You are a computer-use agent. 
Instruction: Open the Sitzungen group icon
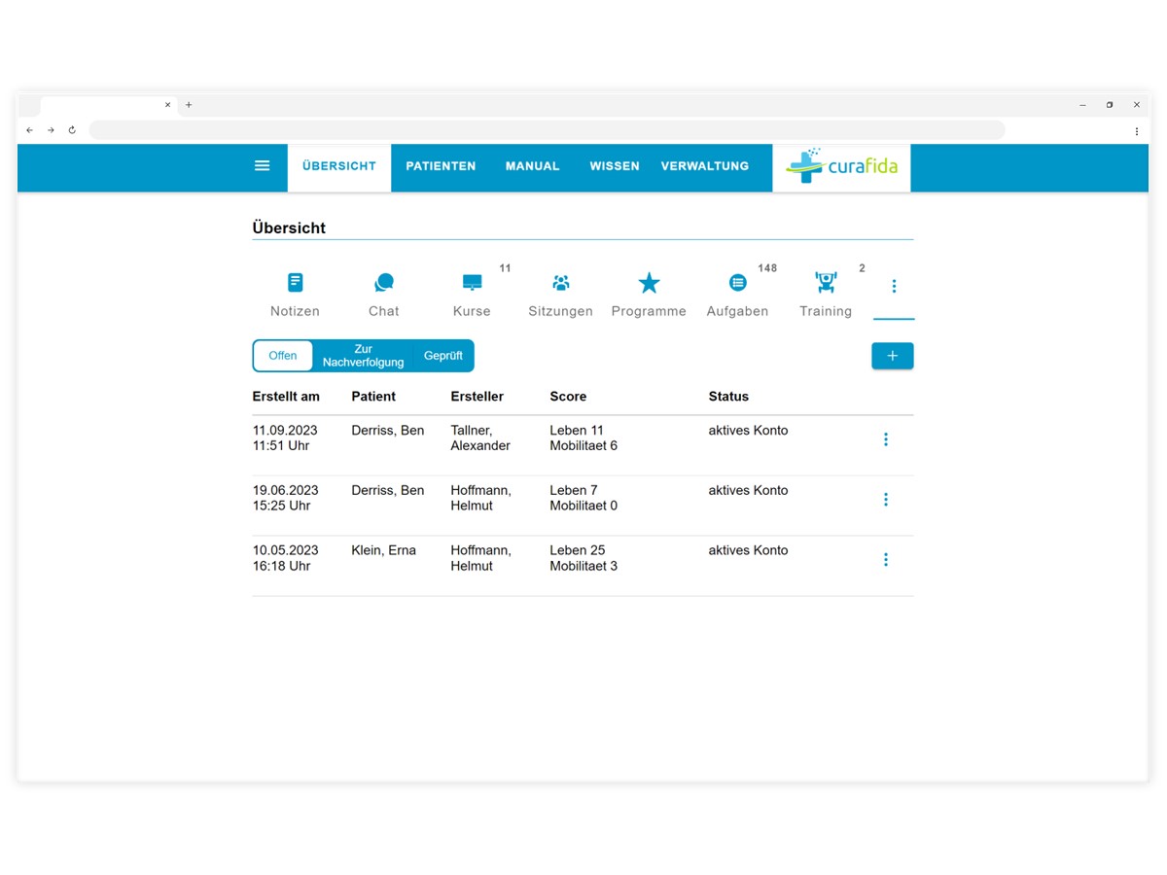coord(561,283)
